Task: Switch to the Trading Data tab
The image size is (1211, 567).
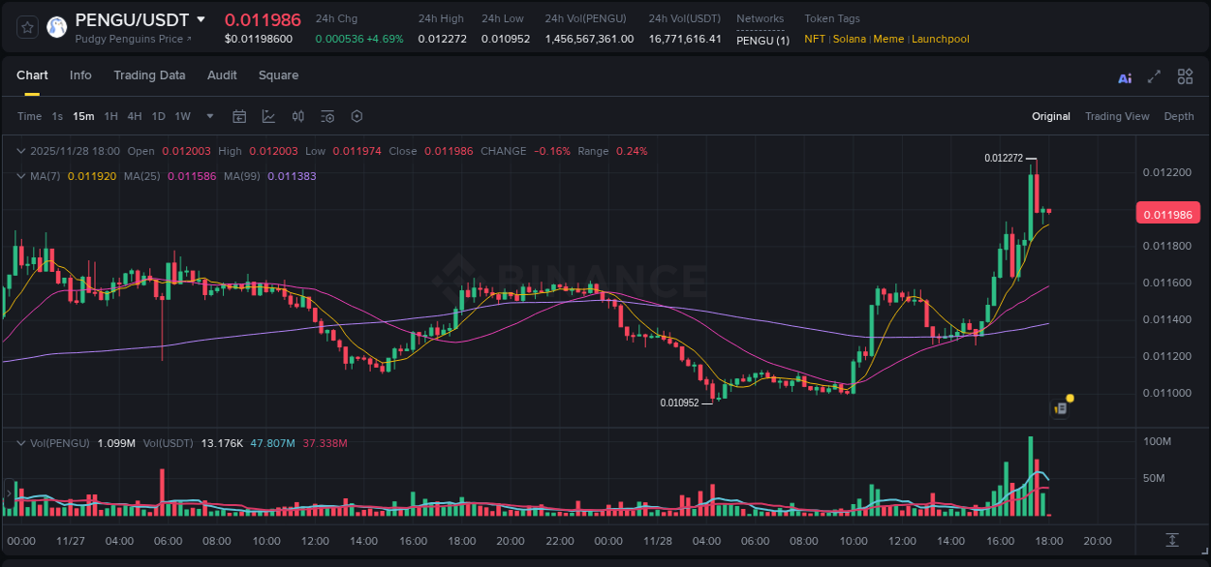Action: coord(149,75)
